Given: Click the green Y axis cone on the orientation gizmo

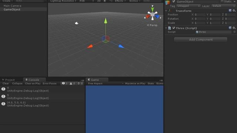Looking at the screenshot, I should coord(152,10).
